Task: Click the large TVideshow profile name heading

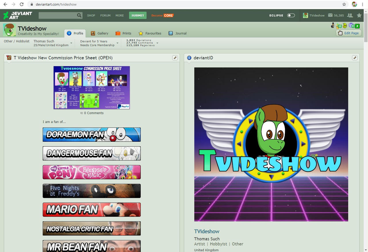Action: 32,28
